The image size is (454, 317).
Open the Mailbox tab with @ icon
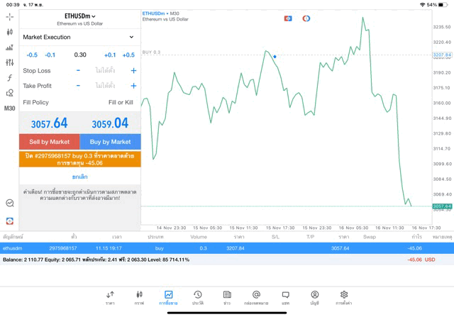point(256,297)
